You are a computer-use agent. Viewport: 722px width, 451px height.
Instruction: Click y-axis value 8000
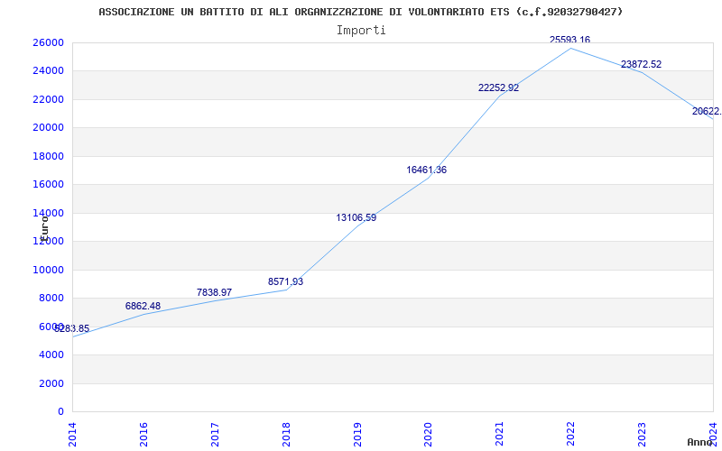pos(51,299)
